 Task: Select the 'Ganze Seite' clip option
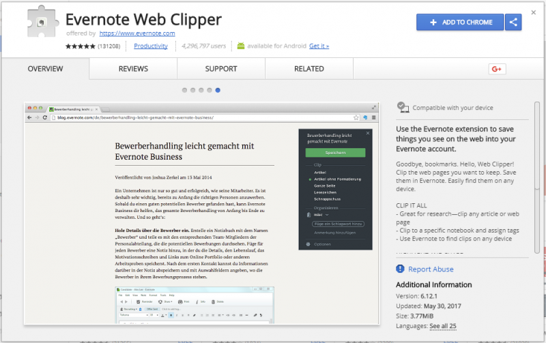click(x=325, y=185)
